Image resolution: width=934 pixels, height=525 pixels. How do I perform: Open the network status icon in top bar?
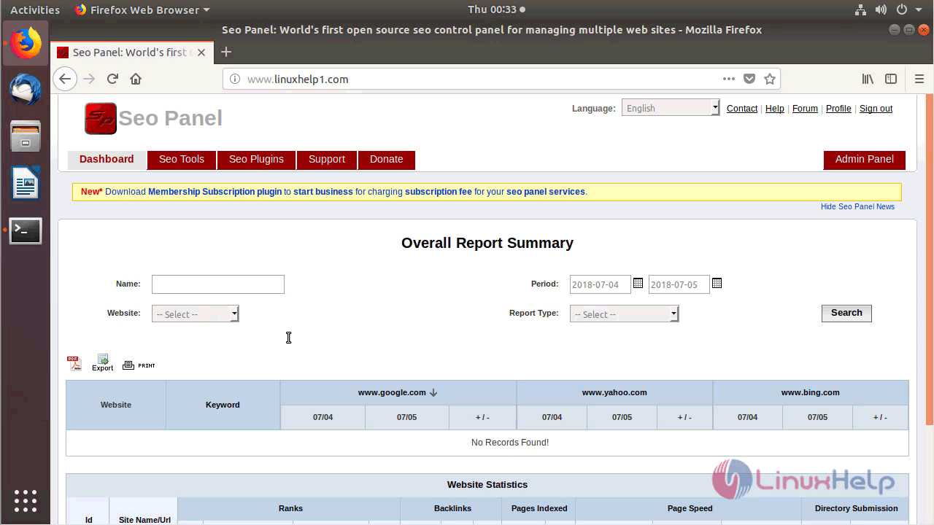[860, 9]
